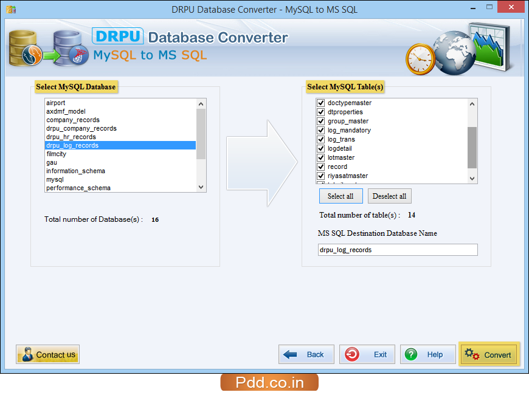The width and height of the screenshot is (529, 395).
Task: Click the green Help question mark icon
Action: [x=411, y=354]
